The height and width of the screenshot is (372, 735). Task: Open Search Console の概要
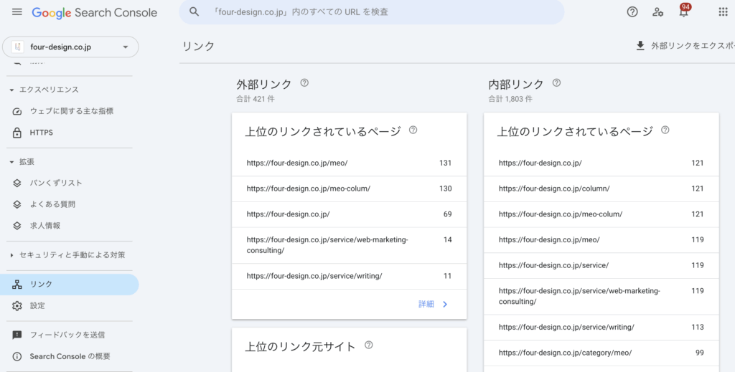point(70,356)
